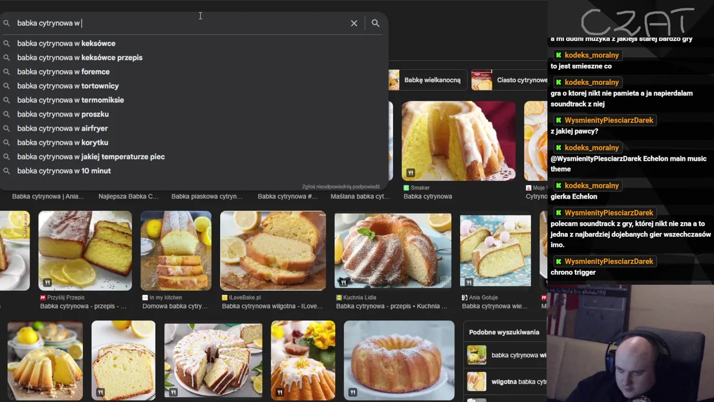Open the Ania Gotuje cake image
The height and width of the screenshot is (402, 714).
click(x=495, y=251)
